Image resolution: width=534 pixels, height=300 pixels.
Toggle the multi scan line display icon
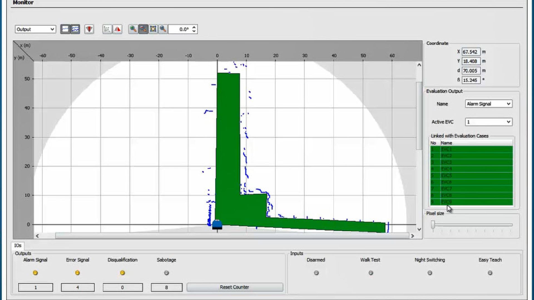75,29
